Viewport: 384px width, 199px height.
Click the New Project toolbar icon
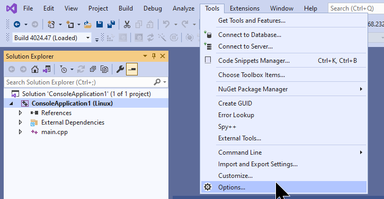point(51,24)
